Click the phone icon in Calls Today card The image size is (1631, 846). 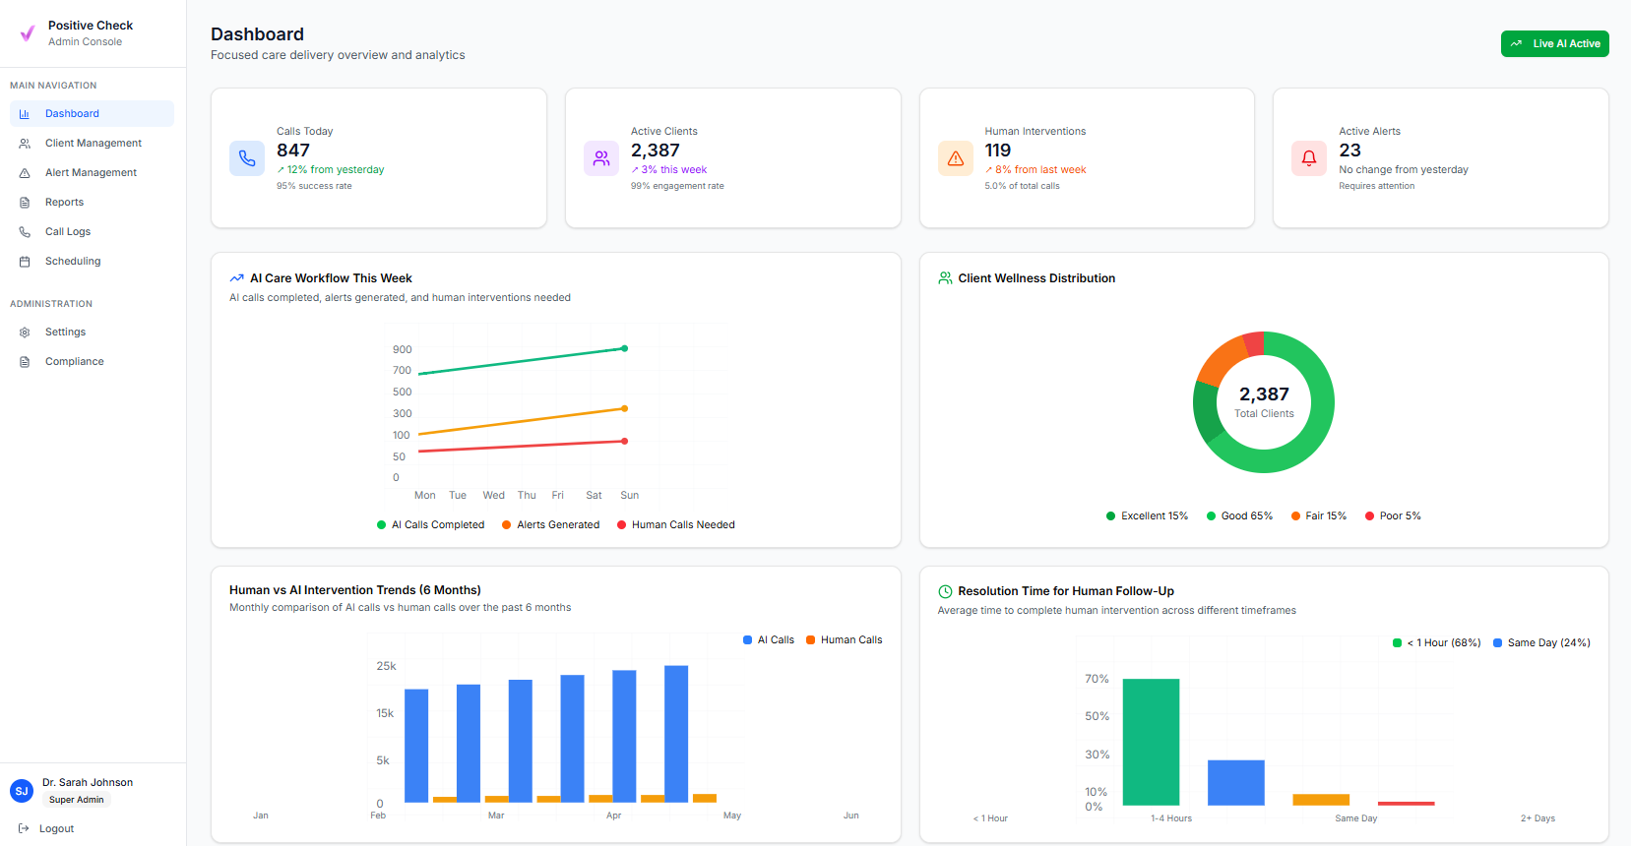tap(247, 158)
